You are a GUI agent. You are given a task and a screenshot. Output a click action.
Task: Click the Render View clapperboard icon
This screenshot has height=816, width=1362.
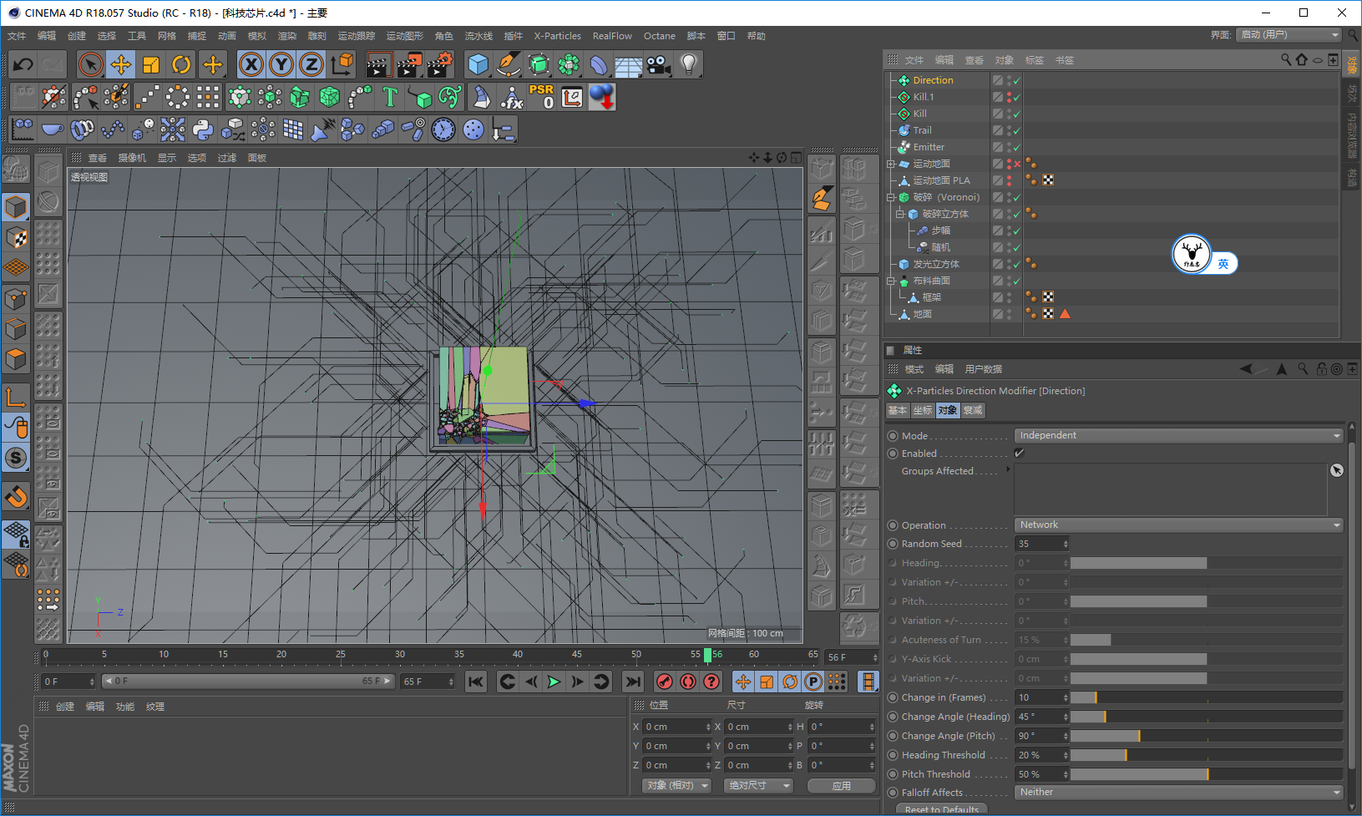coord(378,65)
